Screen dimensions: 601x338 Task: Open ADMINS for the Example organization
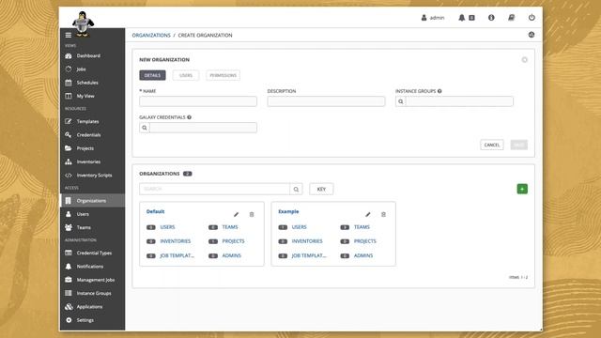(x=363, y=255)
